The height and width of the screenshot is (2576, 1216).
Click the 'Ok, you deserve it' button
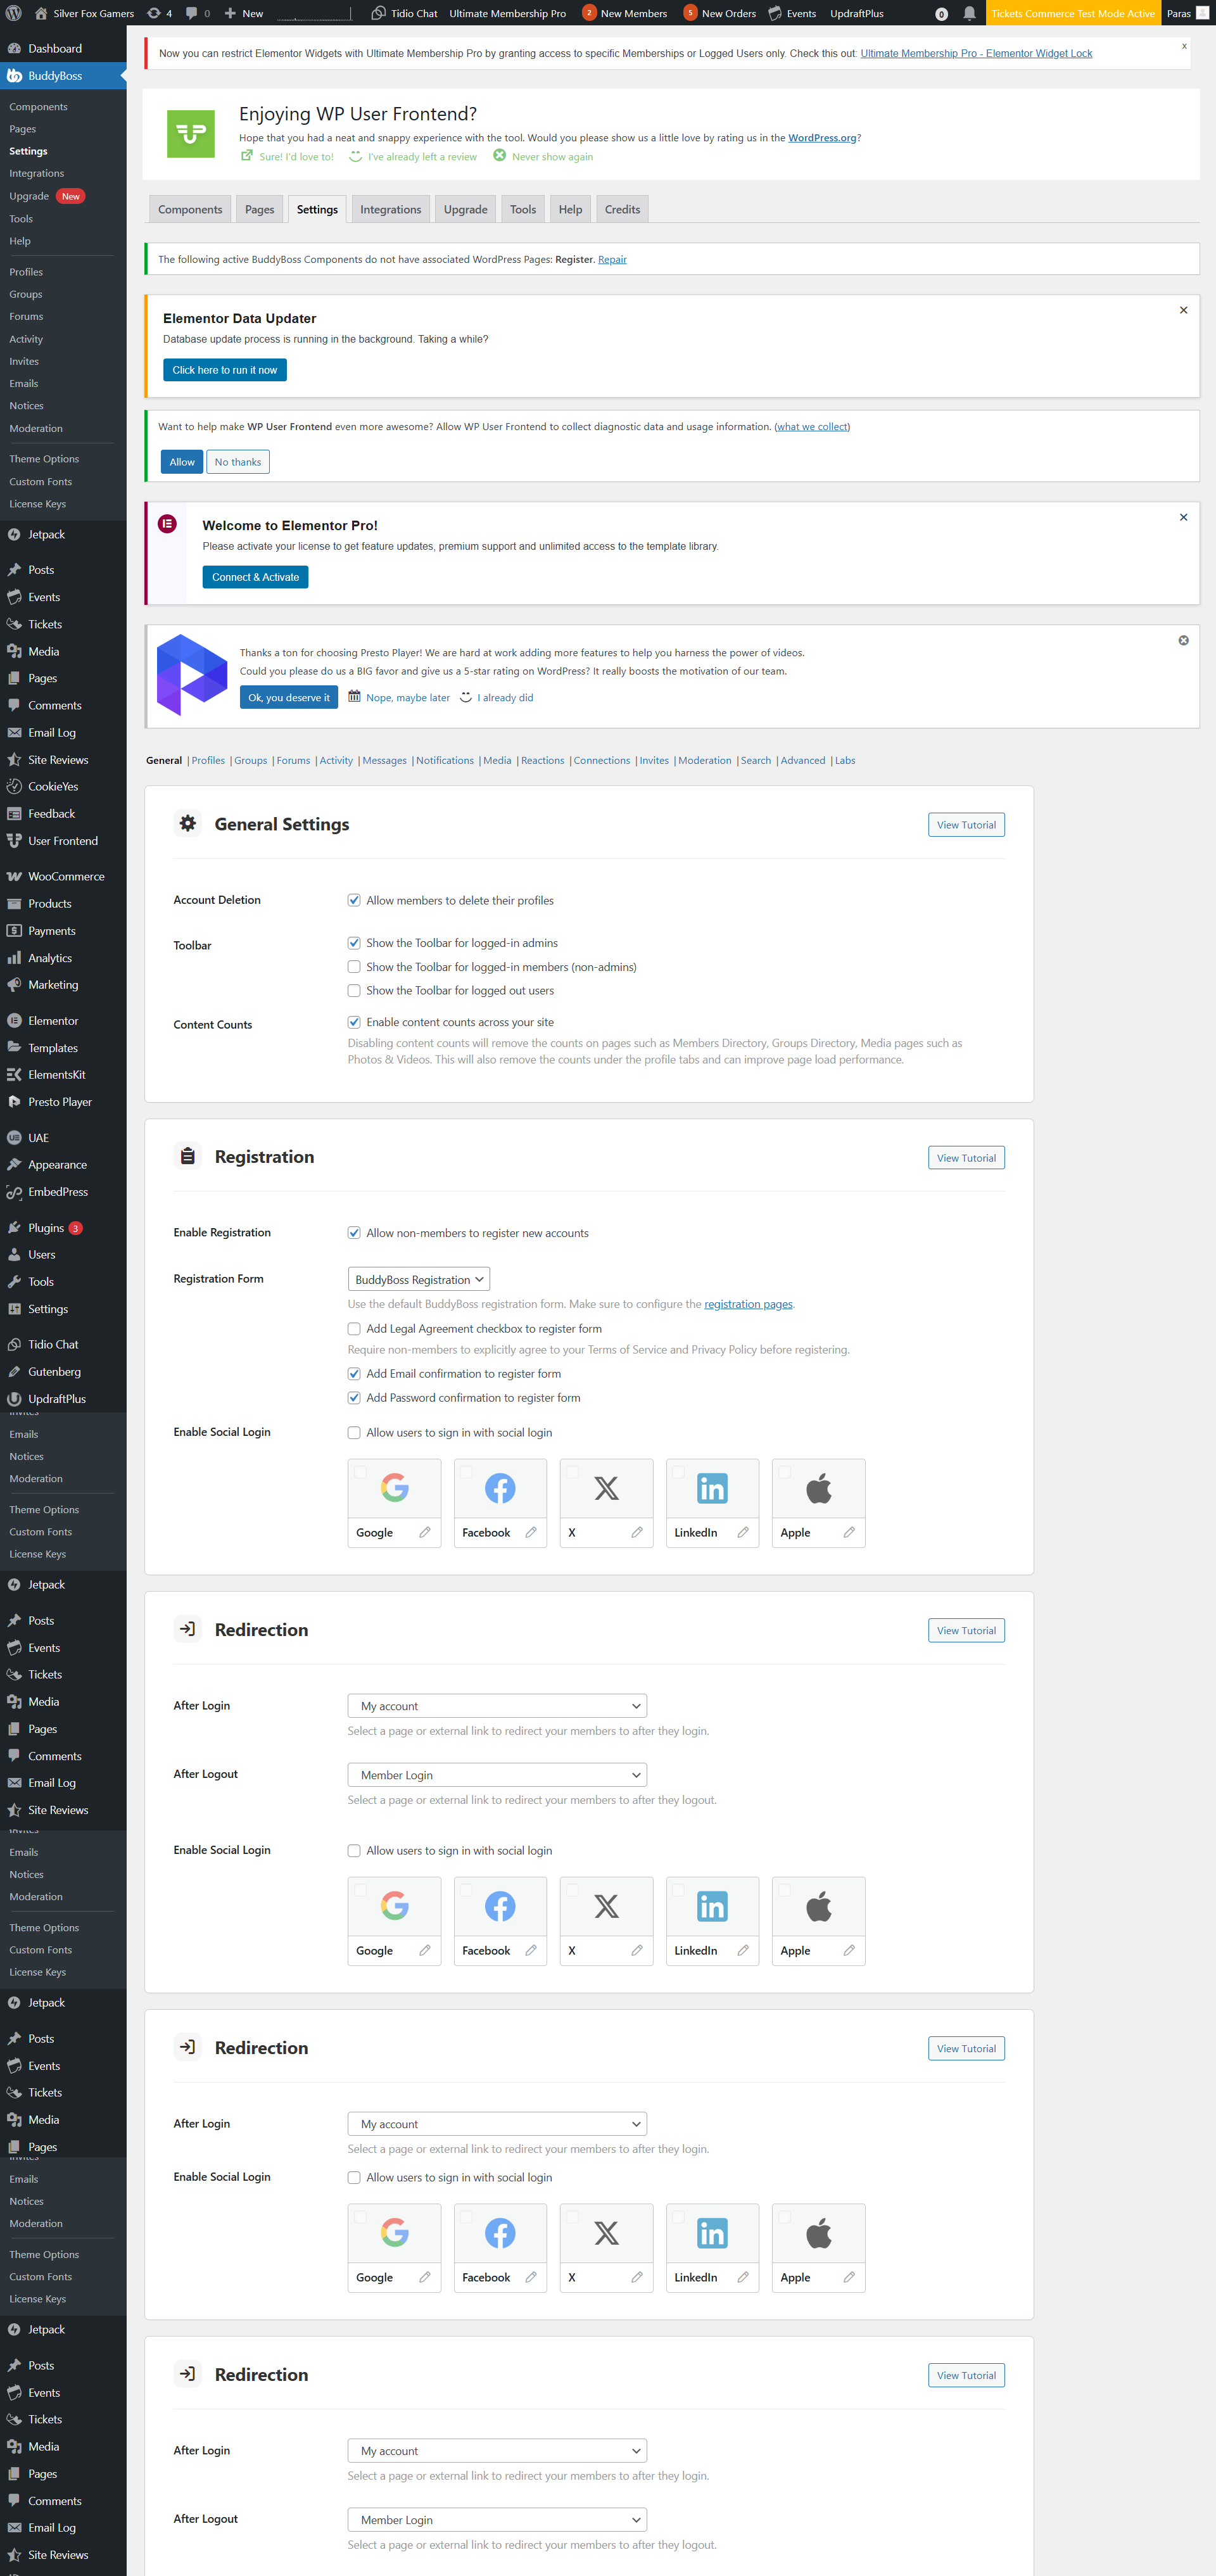(x=289, y=697)
